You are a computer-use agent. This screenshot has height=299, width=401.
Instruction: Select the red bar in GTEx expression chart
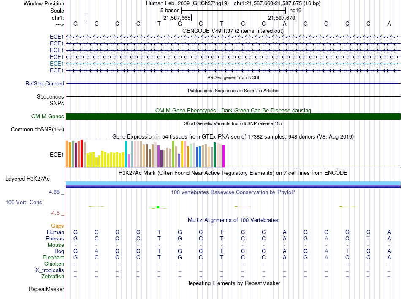(81, 154)
